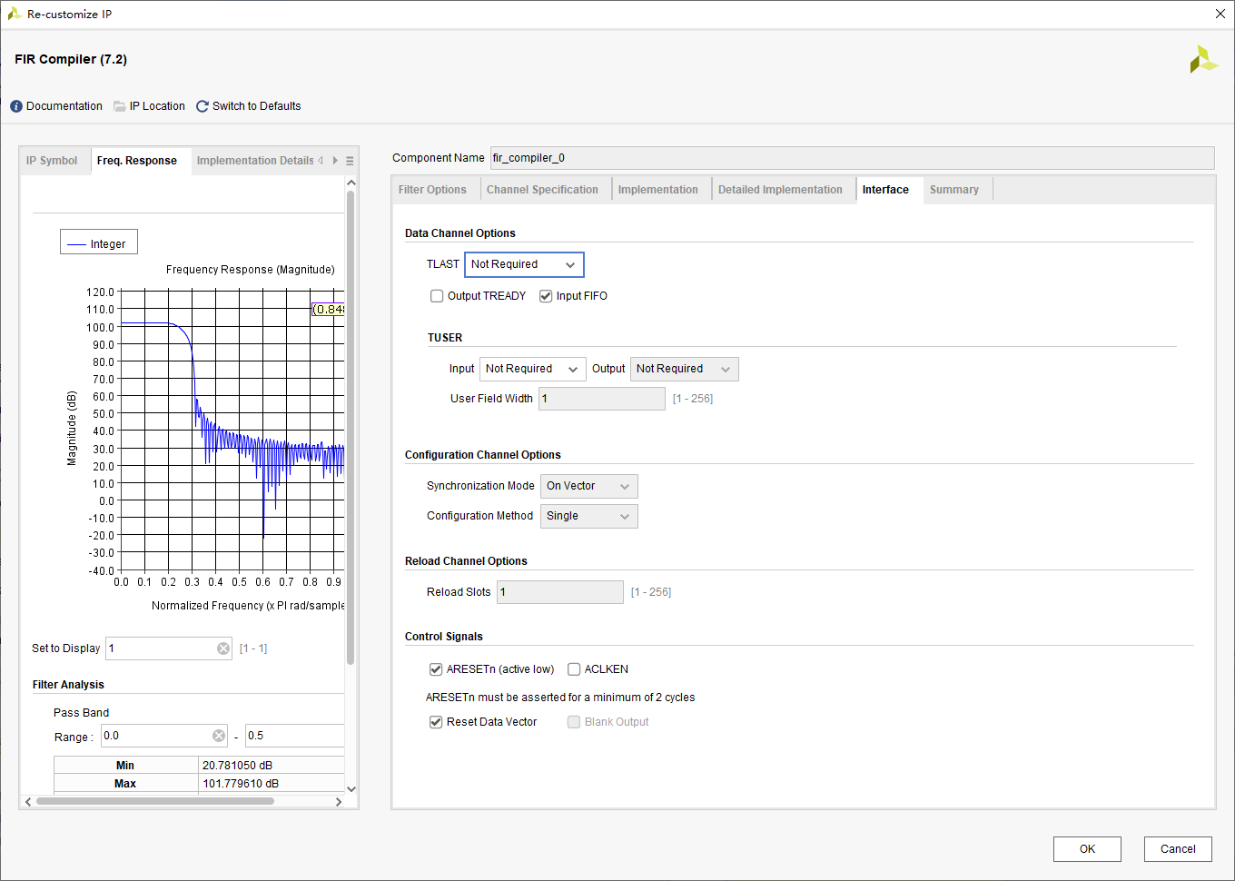1235x881 pixels.
Task: Uncheck the Reset Data Vector option
Action: 436,722
